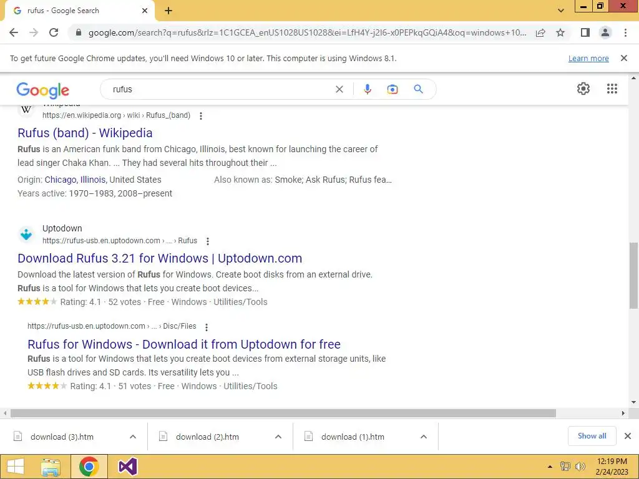Open volume control tray icon
Screen dimensions: 639x479
click(580, 467)
